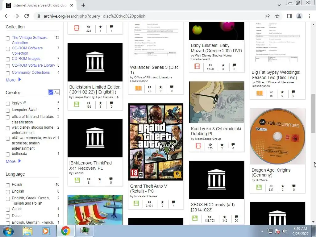Click views eye icon on Dragon Age card
316x237 pixels.
coord(271,186)
